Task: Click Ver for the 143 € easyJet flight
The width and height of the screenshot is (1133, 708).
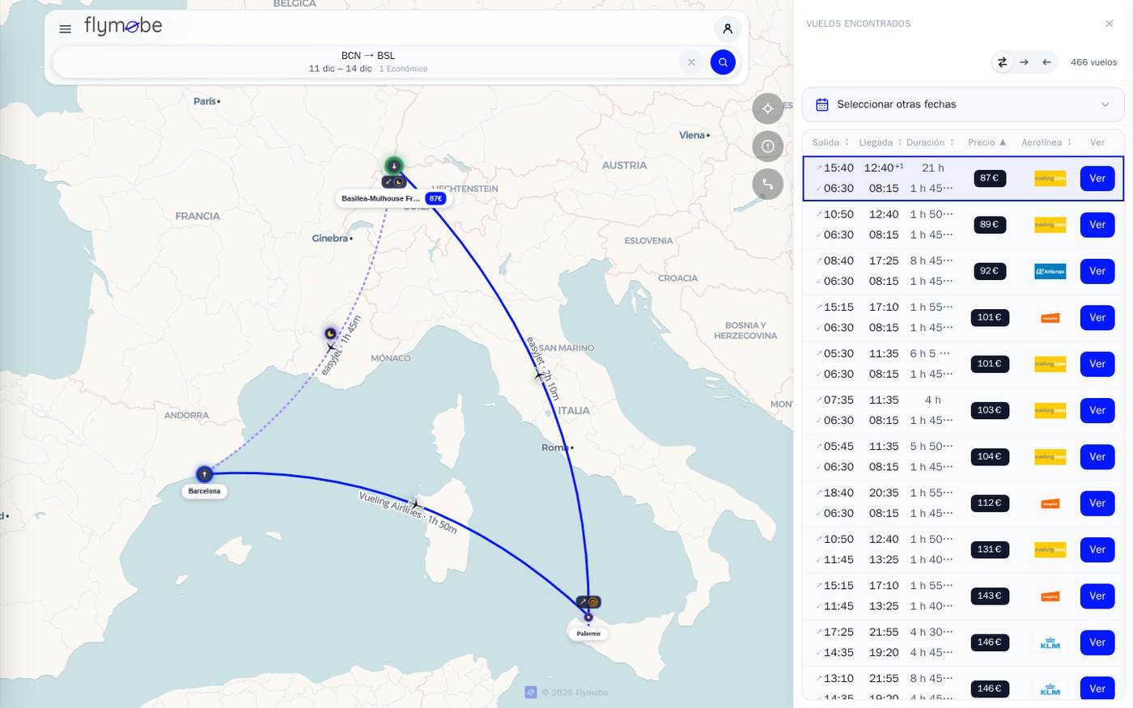Action: coord(1097,596)
